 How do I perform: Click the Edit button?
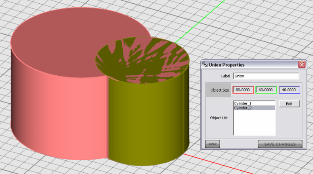click(x=289, y=104)
